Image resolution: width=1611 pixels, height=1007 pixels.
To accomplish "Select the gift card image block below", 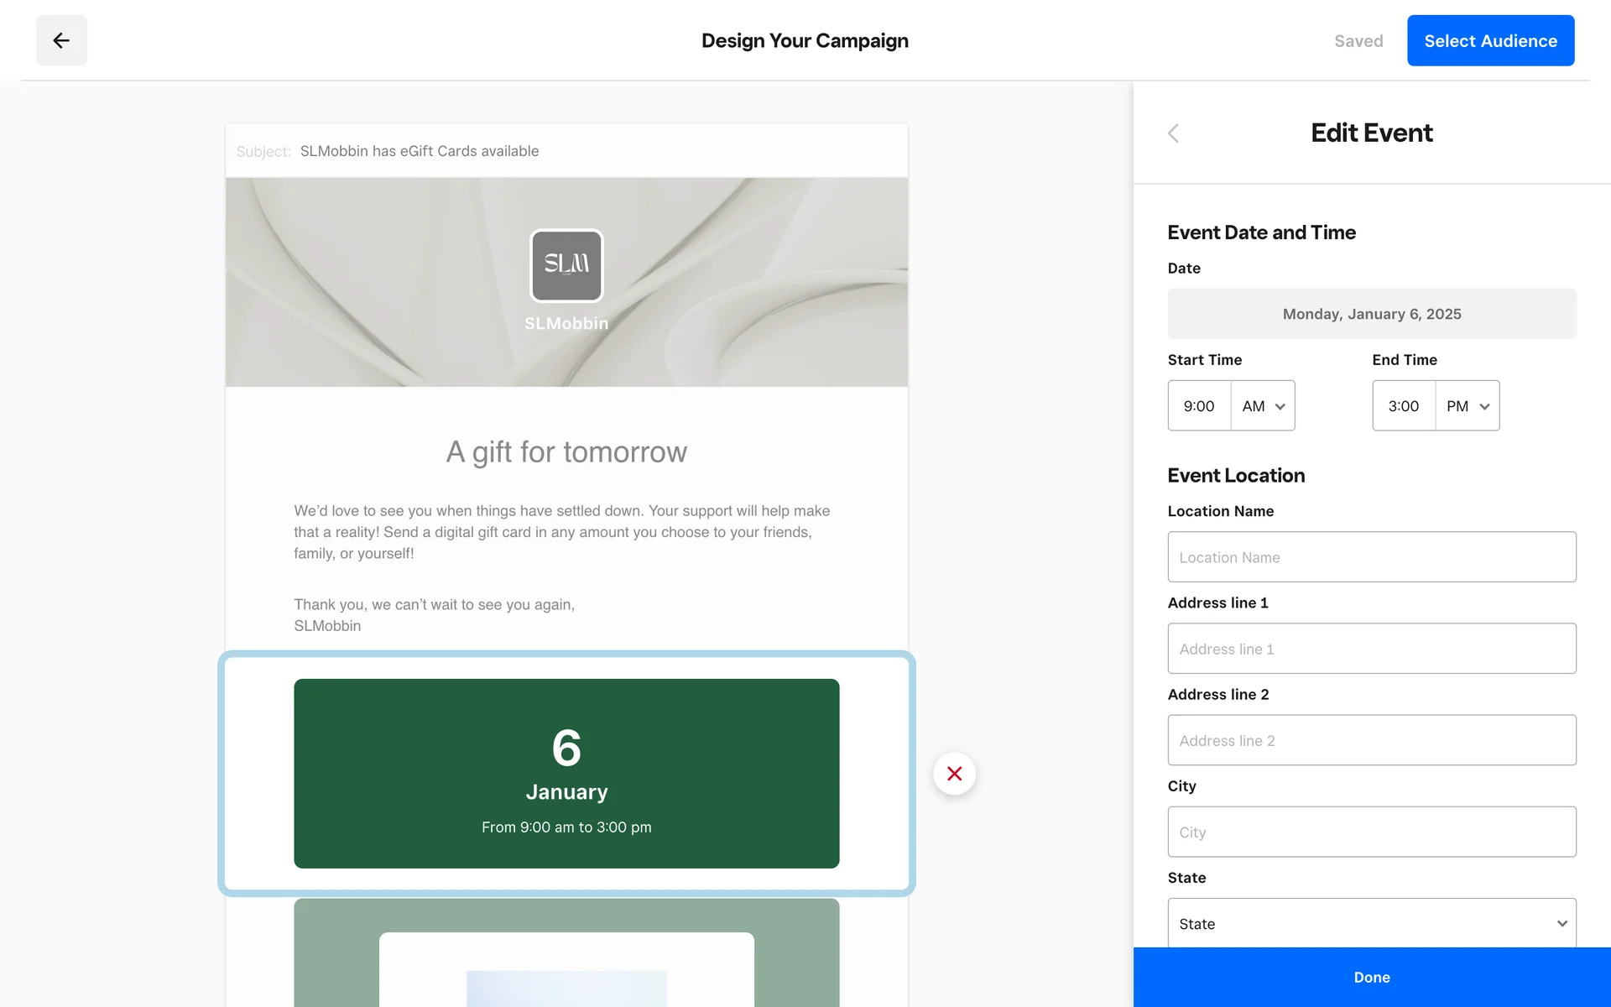I will pyautogui.click(x=566, y=957).
